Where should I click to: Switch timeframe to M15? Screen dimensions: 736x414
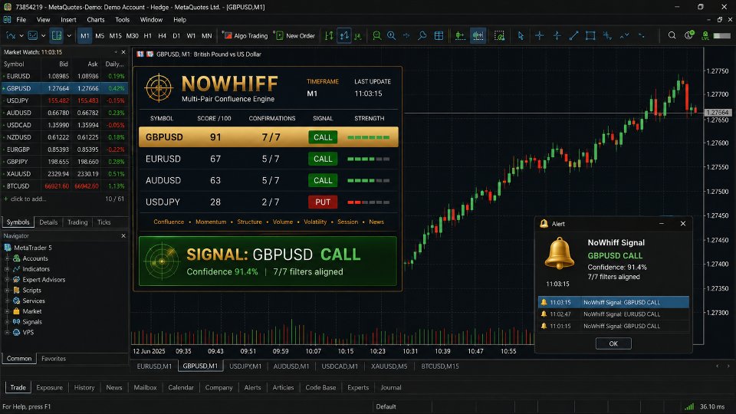(x=116, y=36)
